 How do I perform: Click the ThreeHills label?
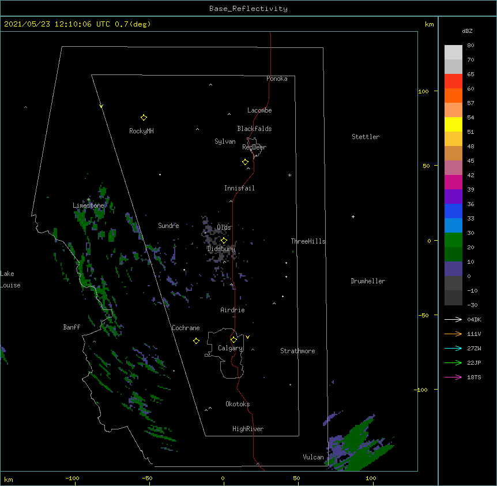(x=308, y=241)
